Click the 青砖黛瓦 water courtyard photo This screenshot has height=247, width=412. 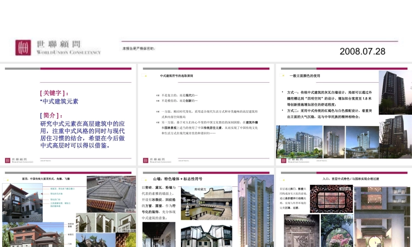pyautogui.click(x=206, y=203)
